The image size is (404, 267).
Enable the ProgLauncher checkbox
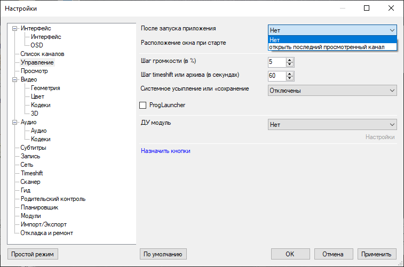pyautogui.click(x=142, y=106)
